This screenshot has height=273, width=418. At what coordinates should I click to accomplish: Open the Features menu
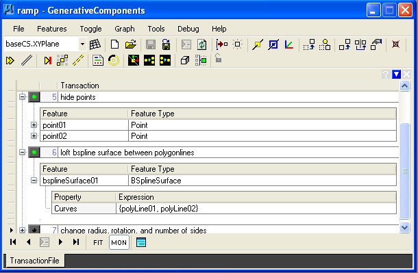pos(51,29)
